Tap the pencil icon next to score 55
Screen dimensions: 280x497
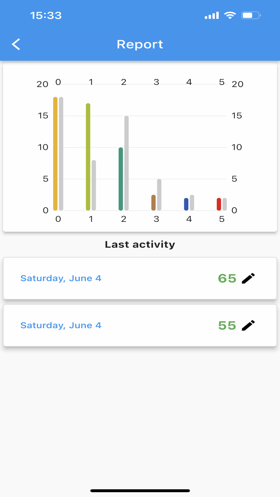[x=248, y=325]
